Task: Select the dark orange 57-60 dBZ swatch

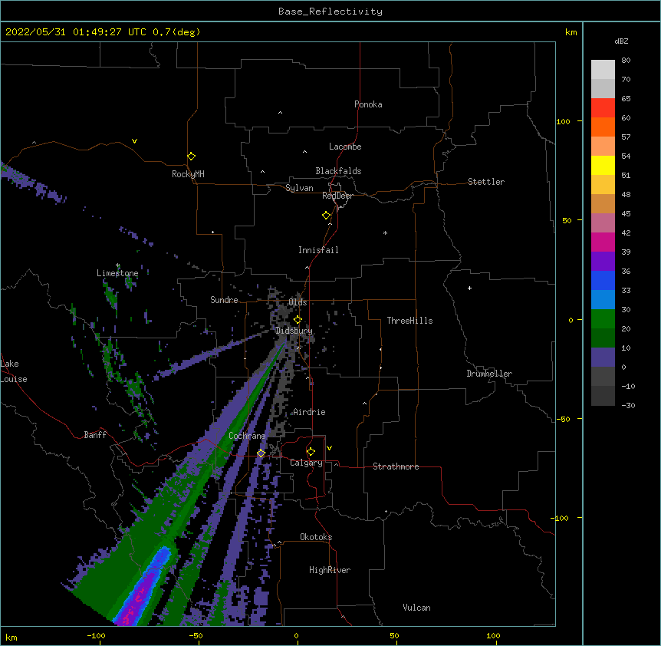Action: tap(603, 127)
